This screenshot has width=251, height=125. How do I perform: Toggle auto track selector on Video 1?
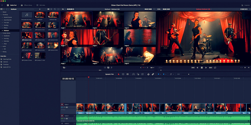click(62, 107)
